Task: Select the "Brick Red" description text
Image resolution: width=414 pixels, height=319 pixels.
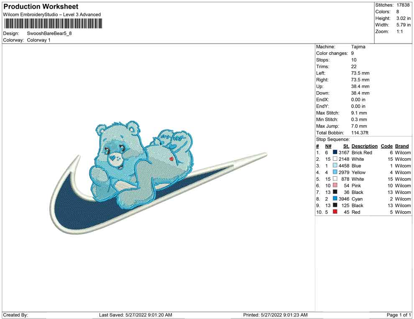Action: coord(362,152)
